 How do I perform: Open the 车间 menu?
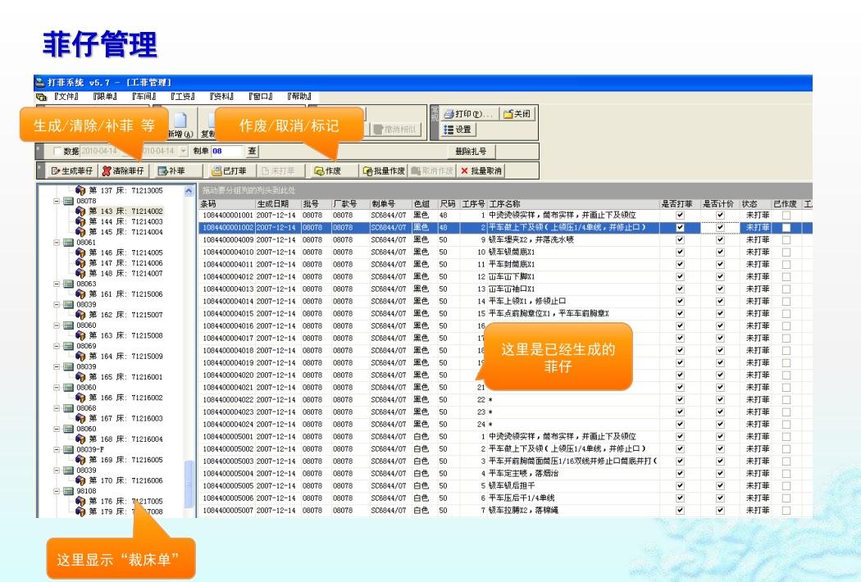click(143, 97)
